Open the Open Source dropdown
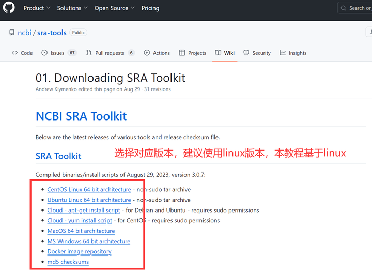 tap(114, 8)
